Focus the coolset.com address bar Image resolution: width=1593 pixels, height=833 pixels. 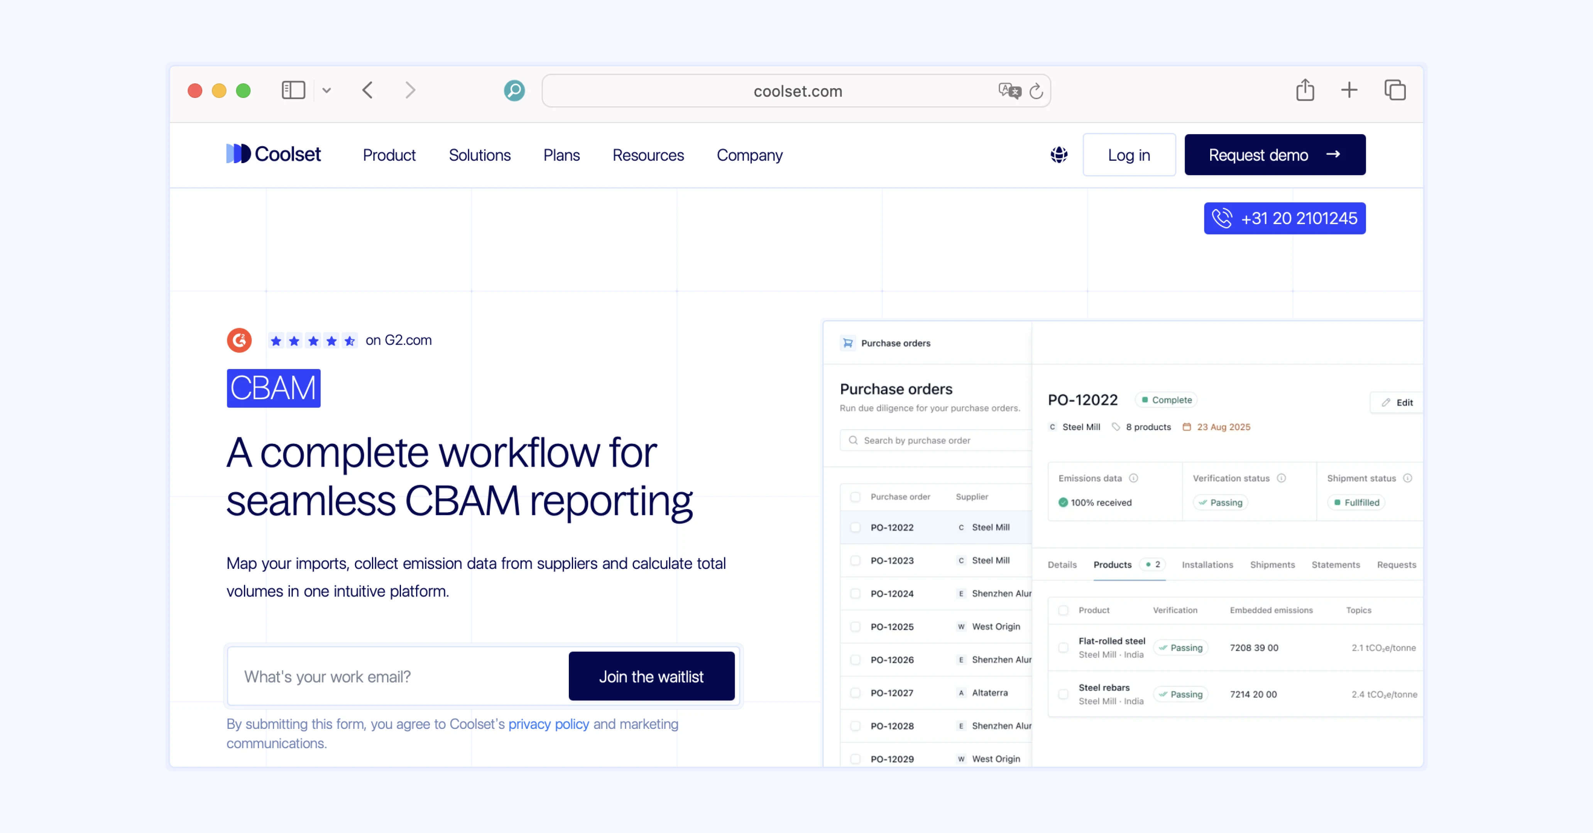[x=796, y=91]
